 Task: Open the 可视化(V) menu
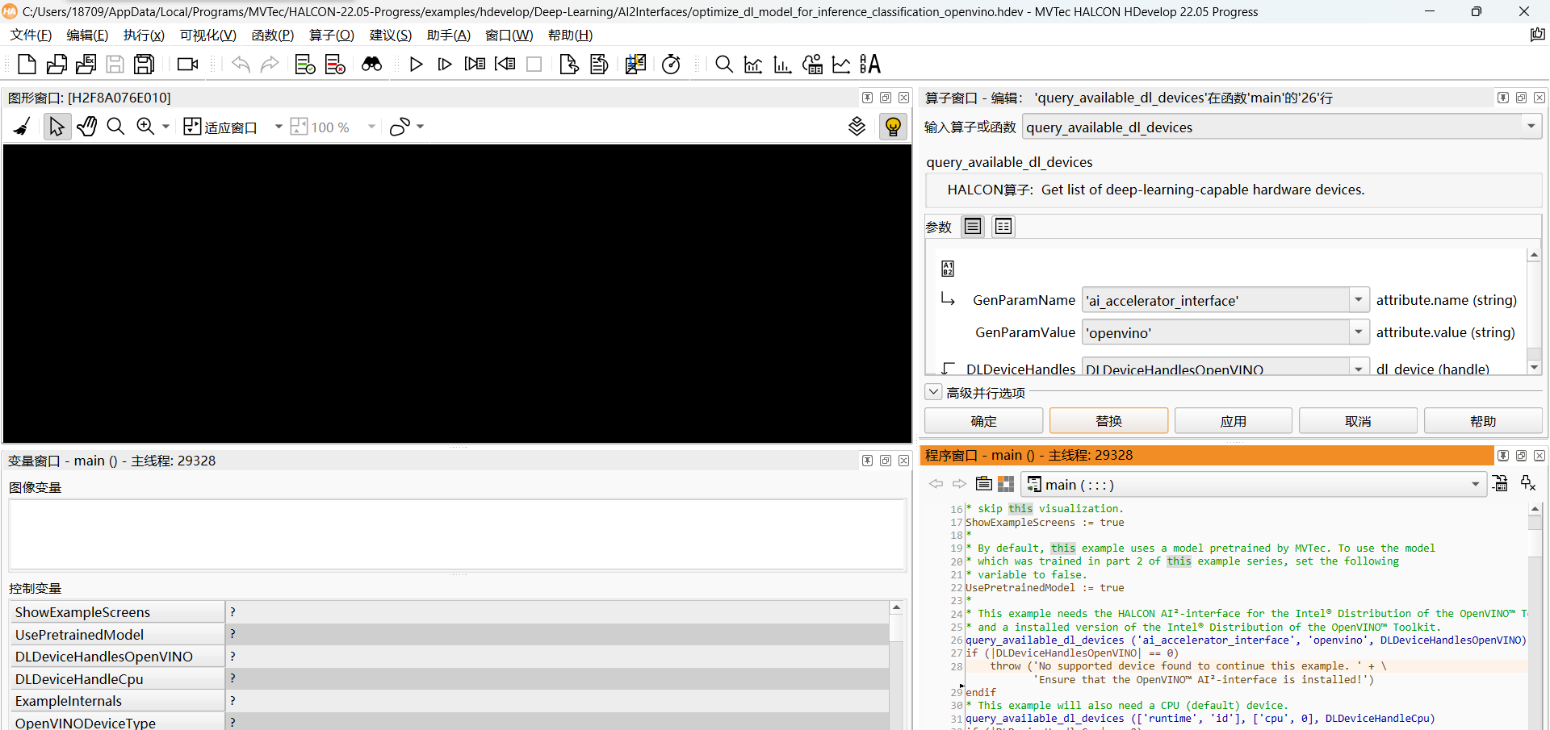207,35
